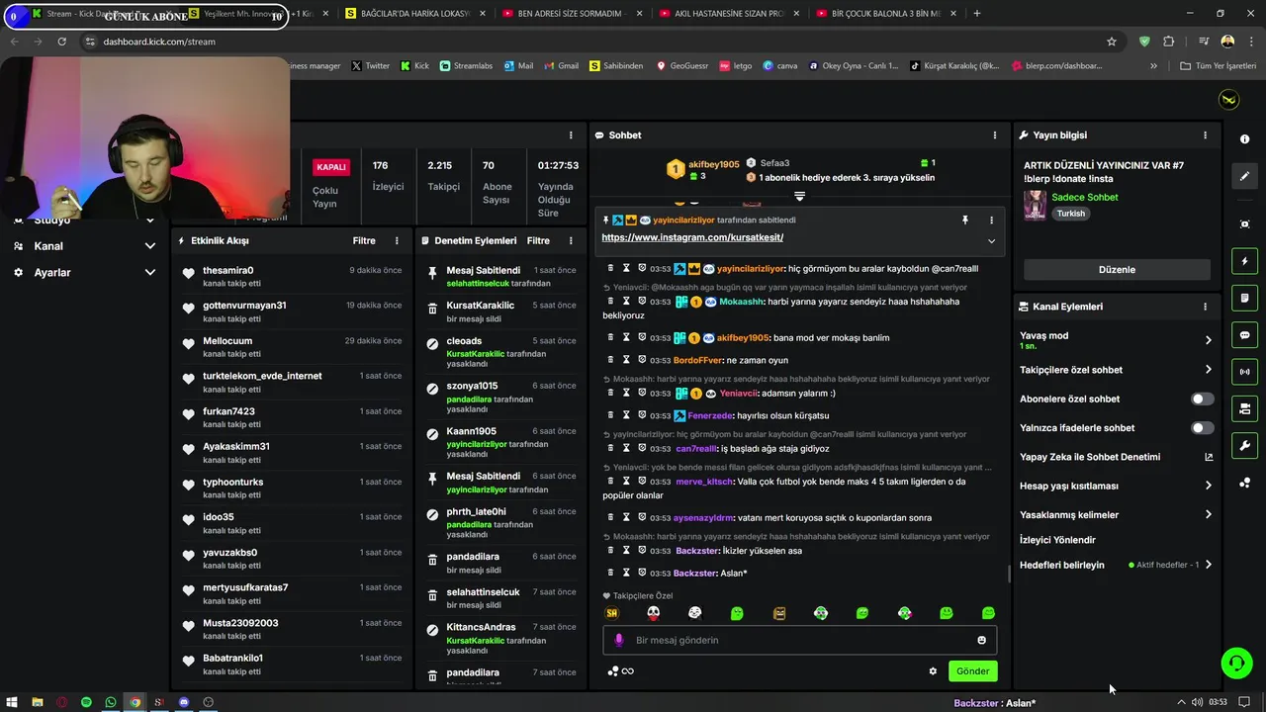Click the Düzenle button
Screen dimensions: 1266x712
(x=1117, y=270)
